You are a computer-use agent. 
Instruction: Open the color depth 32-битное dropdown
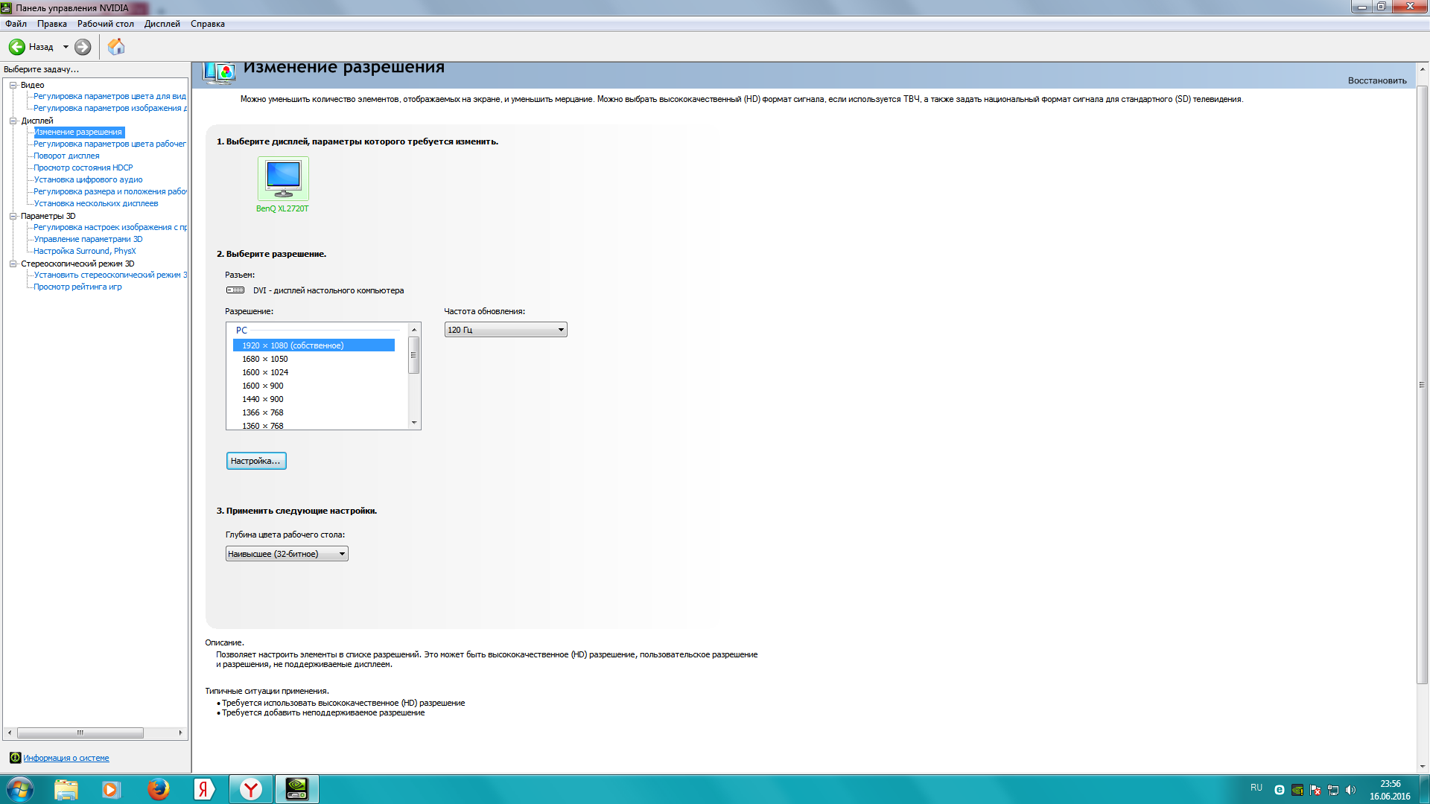pyautogui.click(x=287, y=554)
